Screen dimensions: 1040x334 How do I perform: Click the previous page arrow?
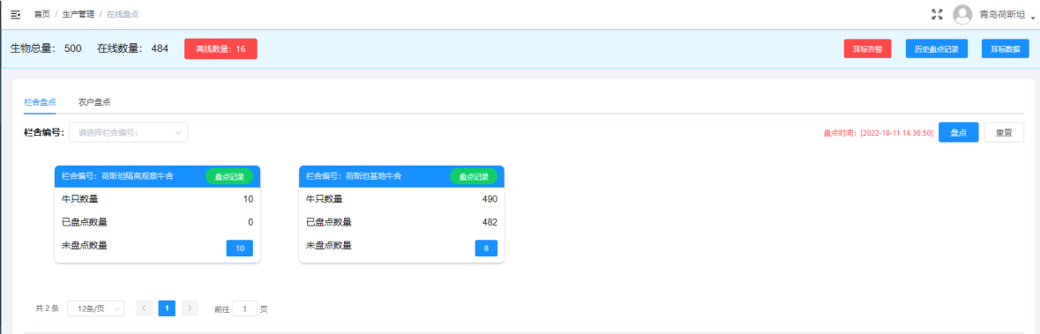(145, 308)
